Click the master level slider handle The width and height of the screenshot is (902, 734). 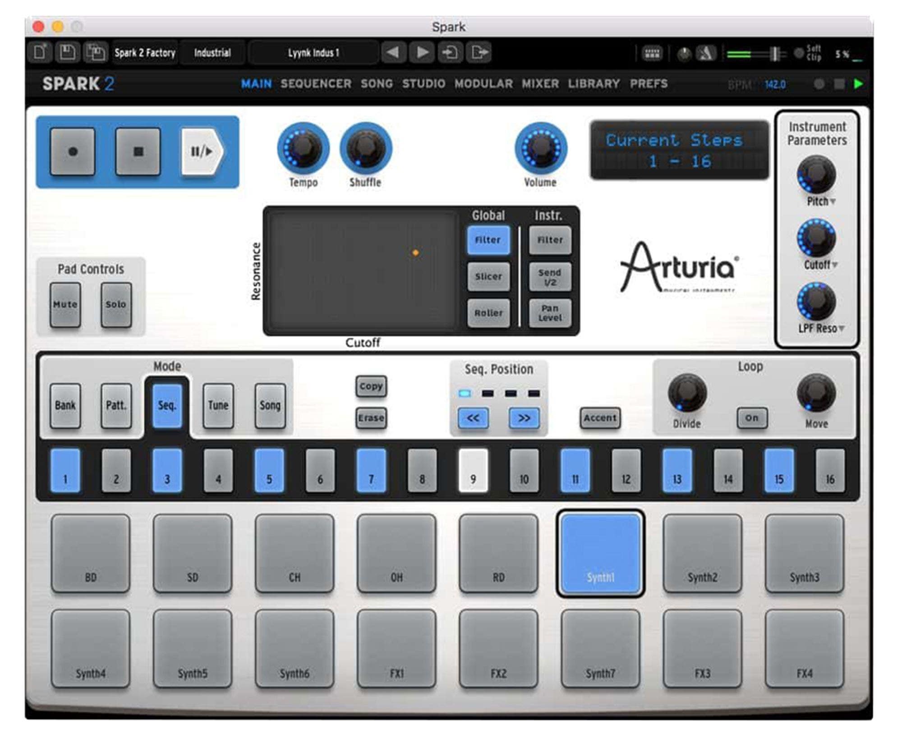pos(774,54)
